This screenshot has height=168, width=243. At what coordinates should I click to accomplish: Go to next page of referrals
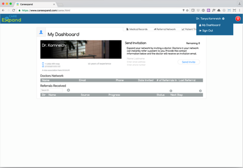(201, 91)
